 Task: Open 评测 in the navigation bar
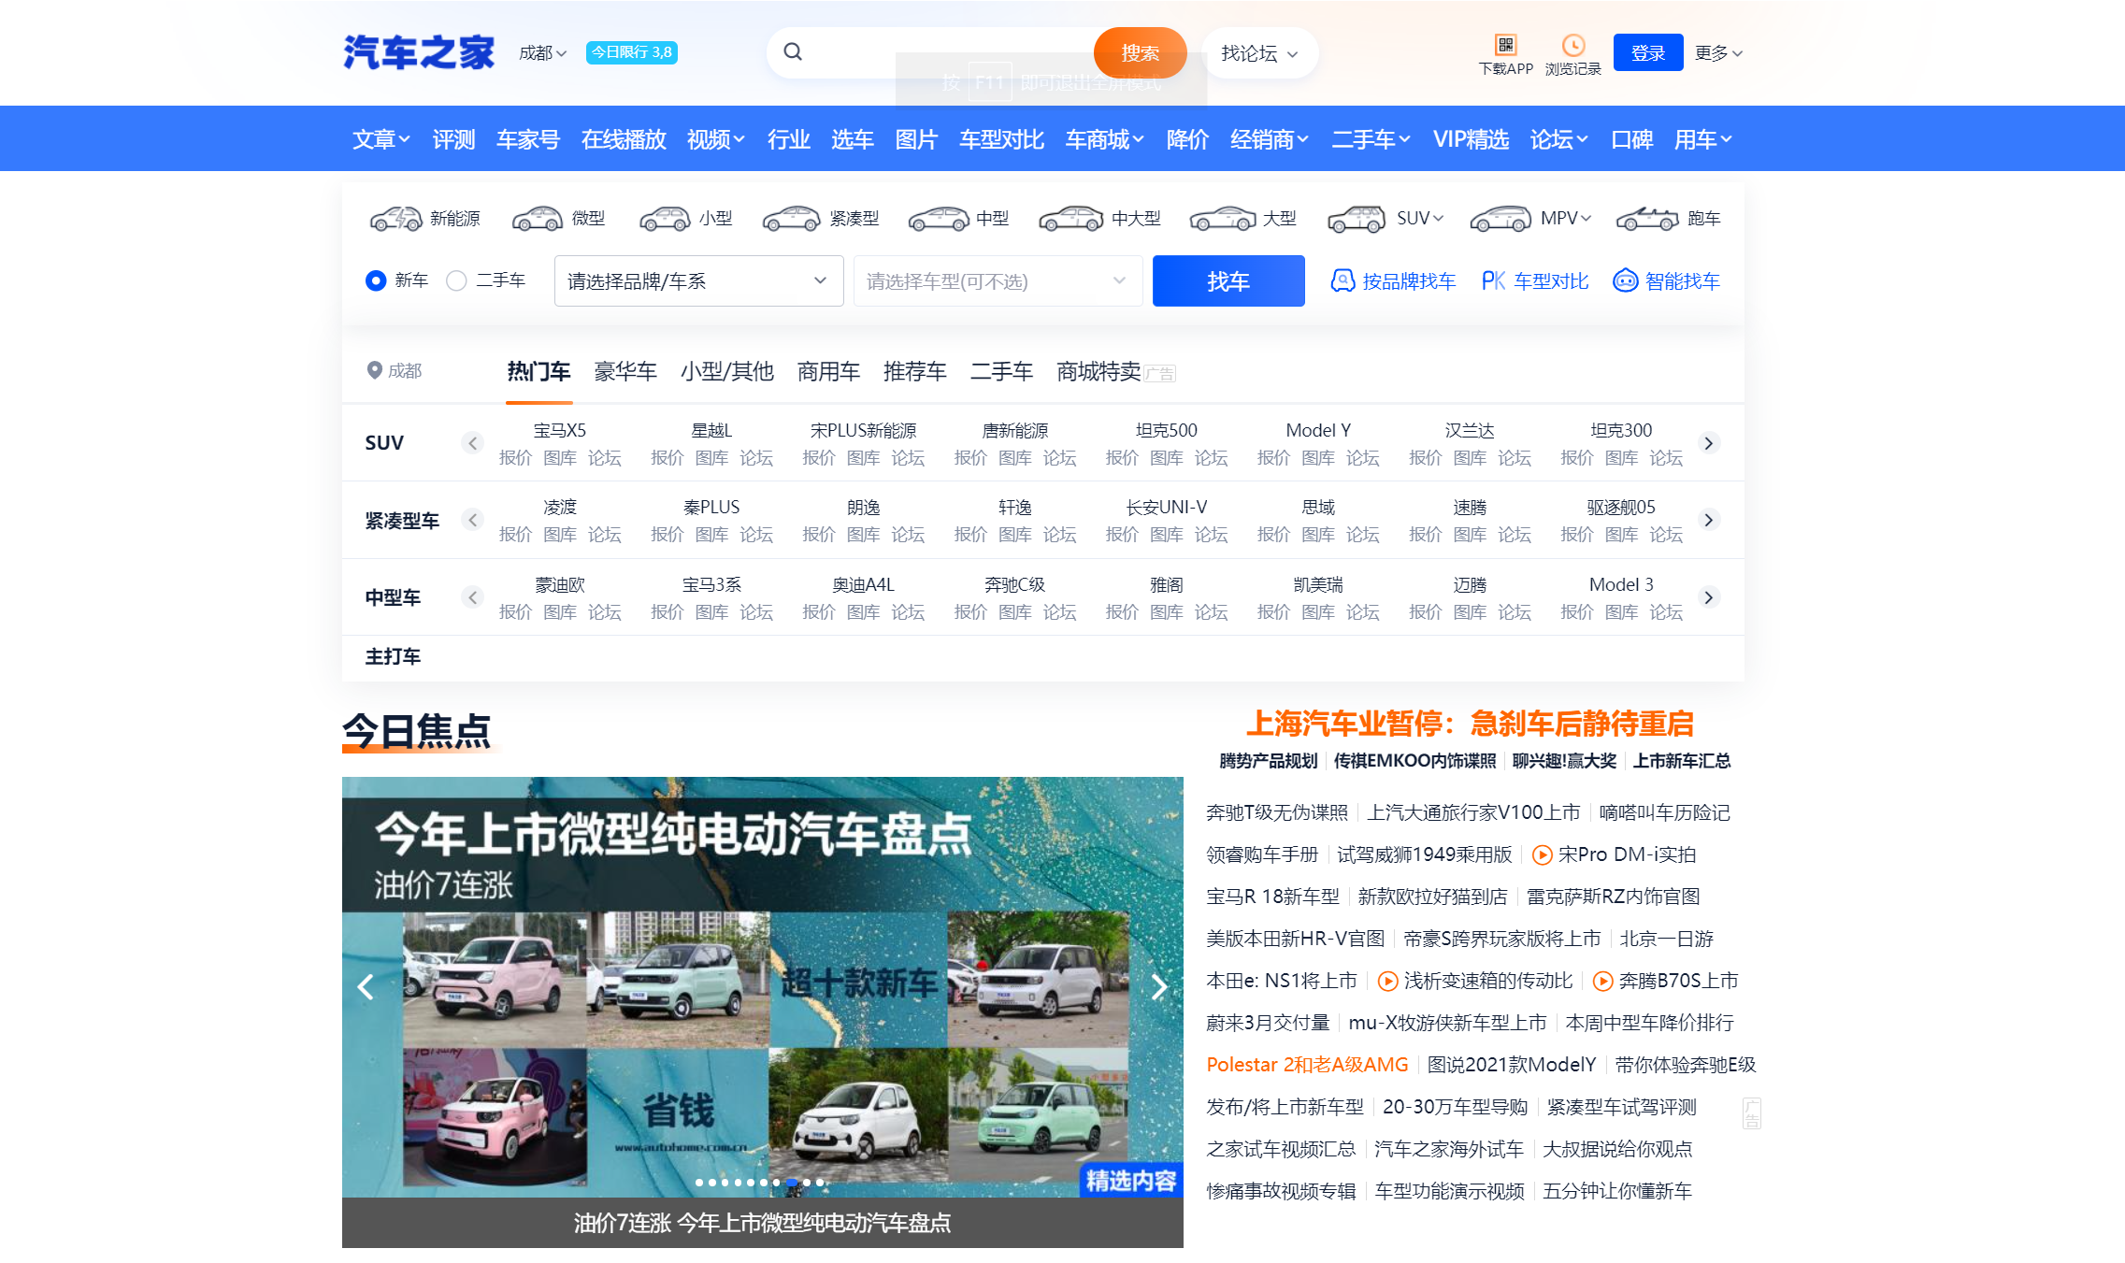point(454,139)
